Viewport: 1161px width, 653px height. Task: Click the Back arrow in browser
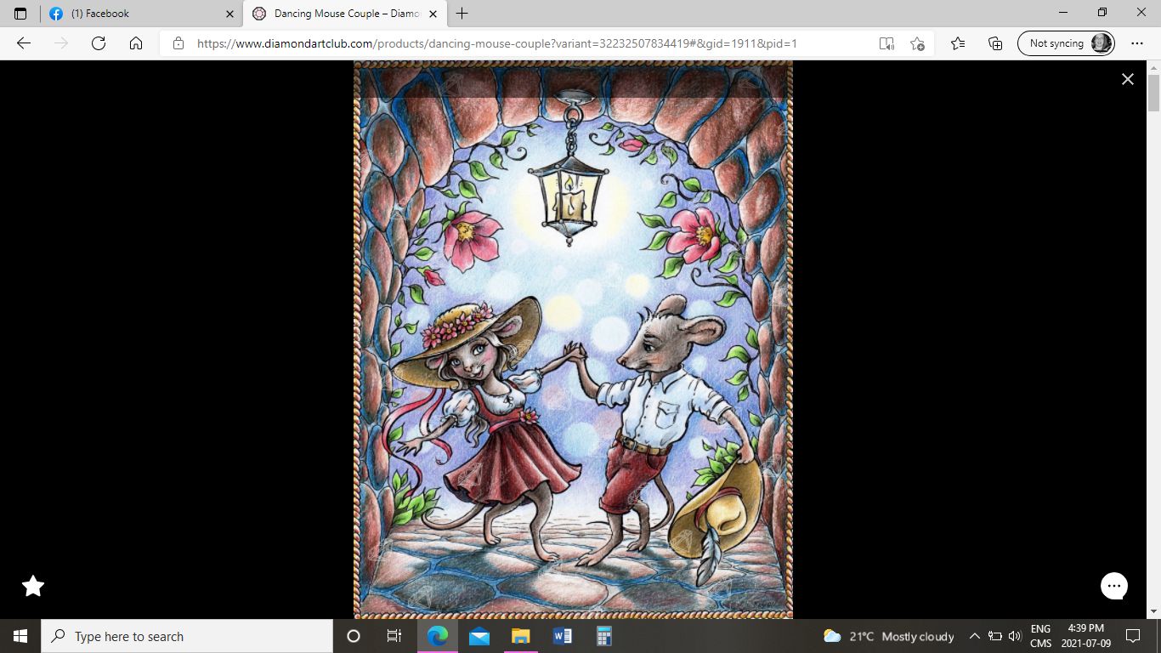[x=24, y=43]
